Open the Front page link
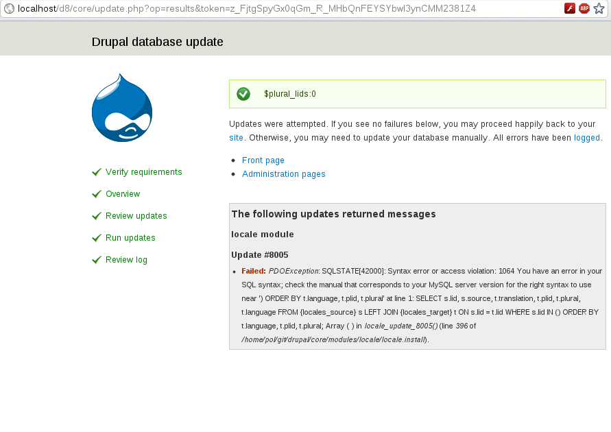The image size is (611, 432). pos(263,160)
